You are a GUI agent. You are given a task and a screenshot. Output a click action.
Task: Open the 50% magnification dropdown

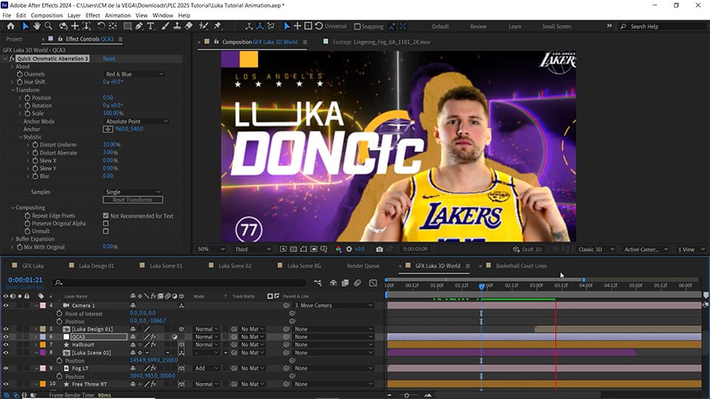click(211, 249)
